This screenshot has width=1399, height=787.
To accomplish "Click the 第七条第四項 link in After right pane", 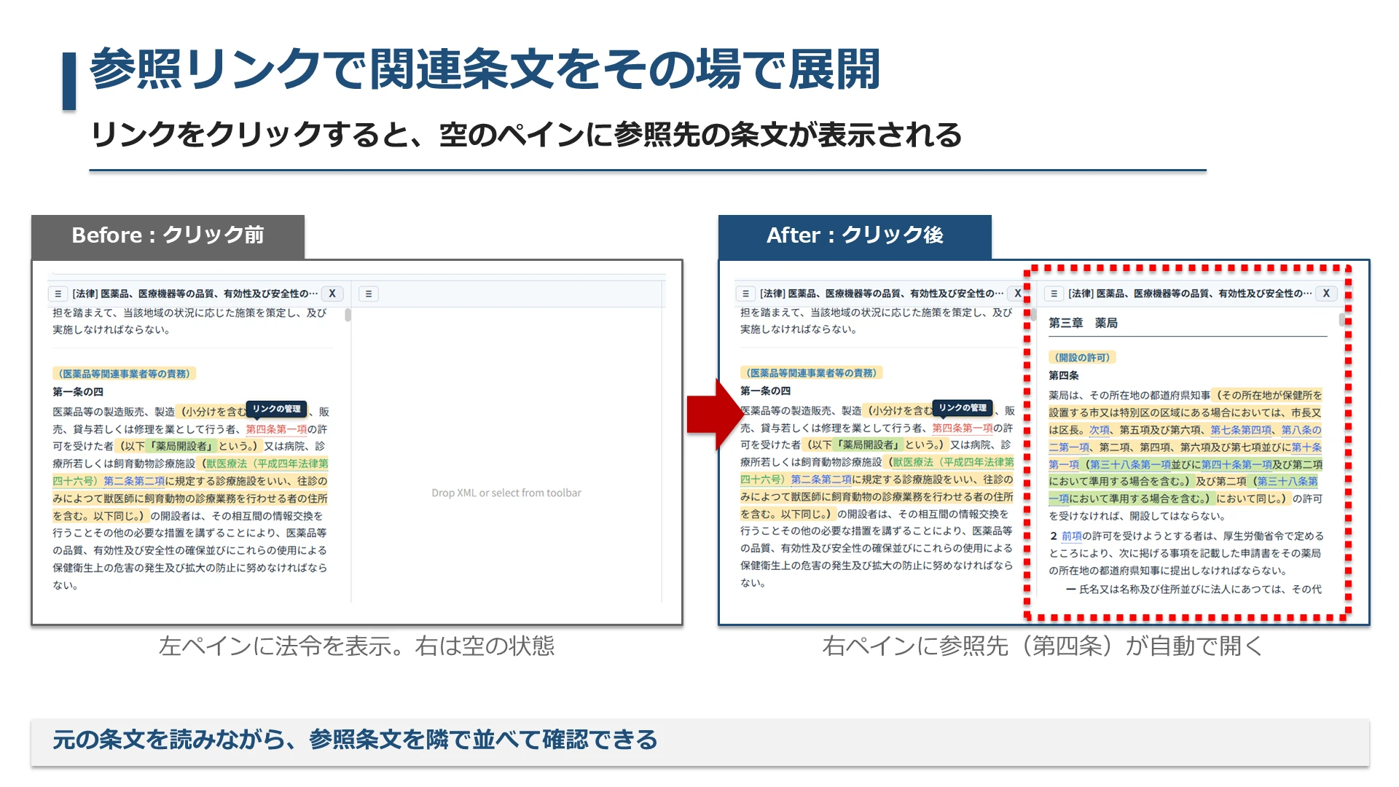I will pos(1241,430).
